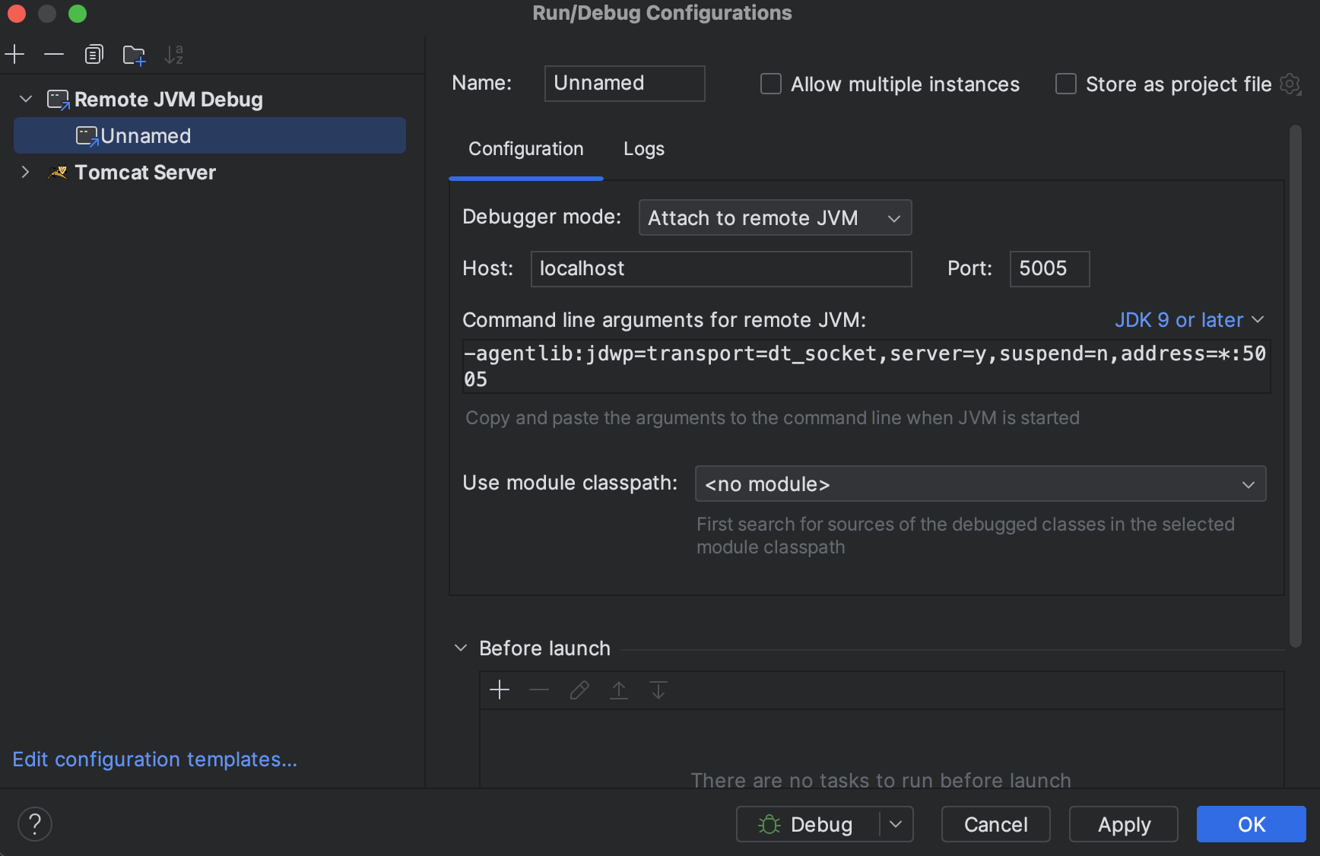Switch to the Logs tab
The height and width of the screenshot is (856, 1320).
pyautogui.click(x=643, y=149)
